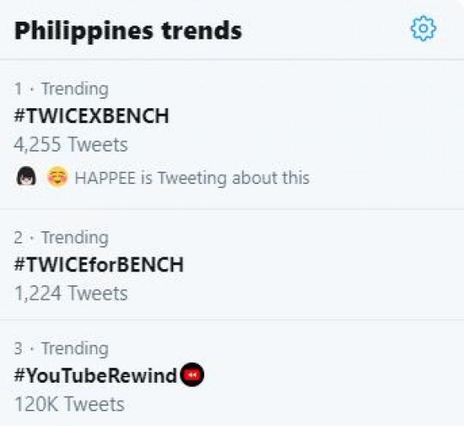The height and width of the screenshot is (426, 464).
Task: Click the word 'trends' in the header
Action: tap(200, 30)
